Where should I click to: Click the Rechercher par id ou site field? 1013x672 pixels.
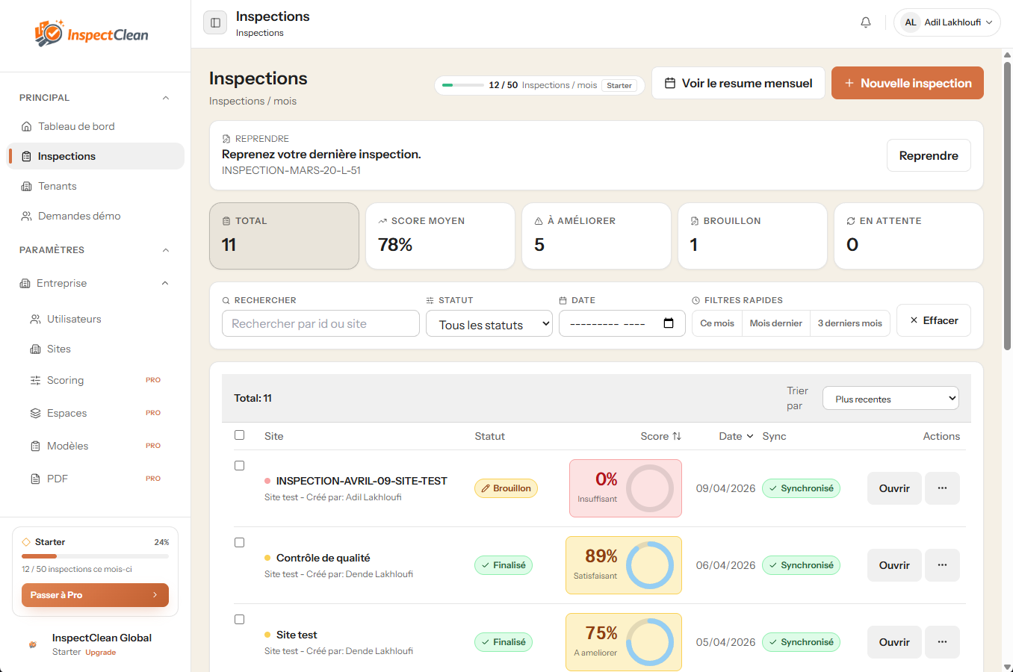pos(320,323)
